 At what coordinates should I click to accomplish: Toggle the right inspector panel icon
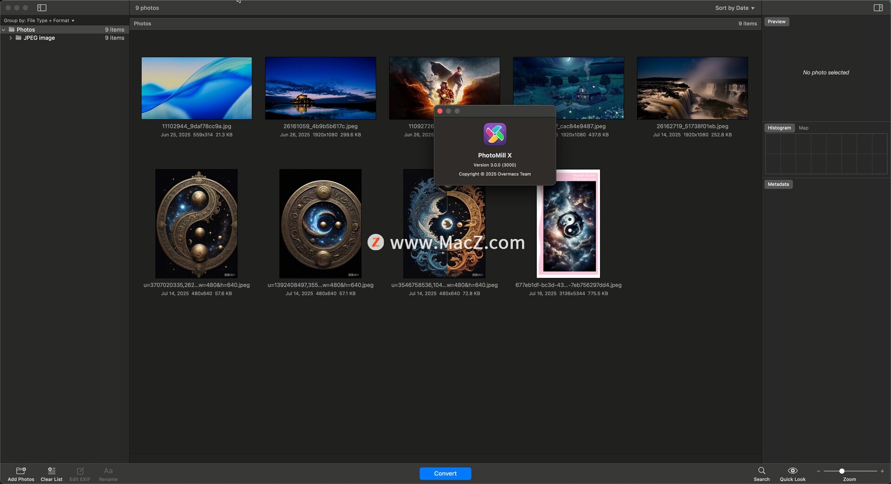point(878,8)
